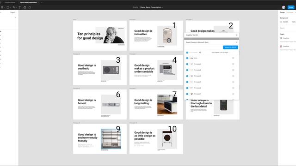Click the drag handle on the Principle 1 row

click(233, 82)
